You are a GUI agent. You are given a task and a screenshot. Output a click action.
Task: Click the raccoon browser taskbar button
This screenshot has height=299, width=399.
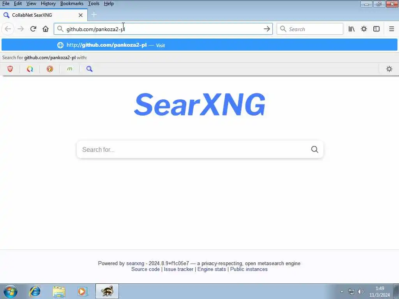(x=107, y=291)
